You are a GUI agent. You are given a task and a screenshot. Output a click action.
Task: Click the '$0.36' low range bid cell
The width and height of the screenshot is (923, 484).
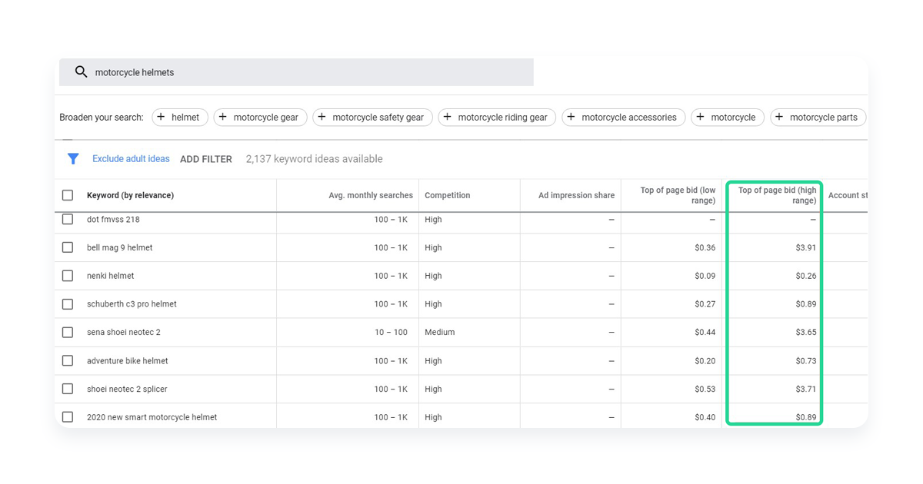(x=705, y=247)
